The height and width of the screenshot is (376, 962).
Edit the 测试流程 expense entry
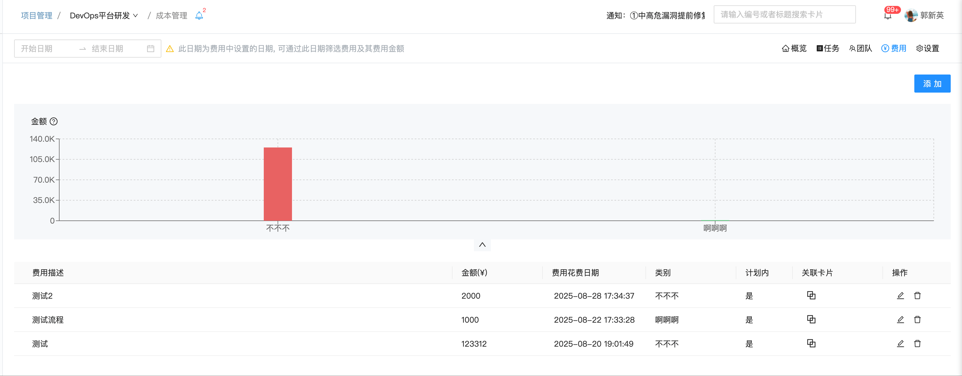pos(900,320)
